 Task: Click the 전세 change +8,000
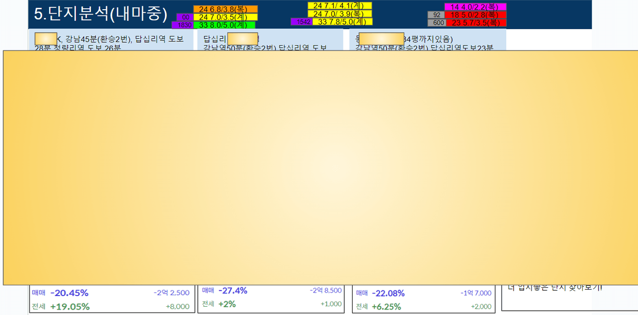click(177, 306)
